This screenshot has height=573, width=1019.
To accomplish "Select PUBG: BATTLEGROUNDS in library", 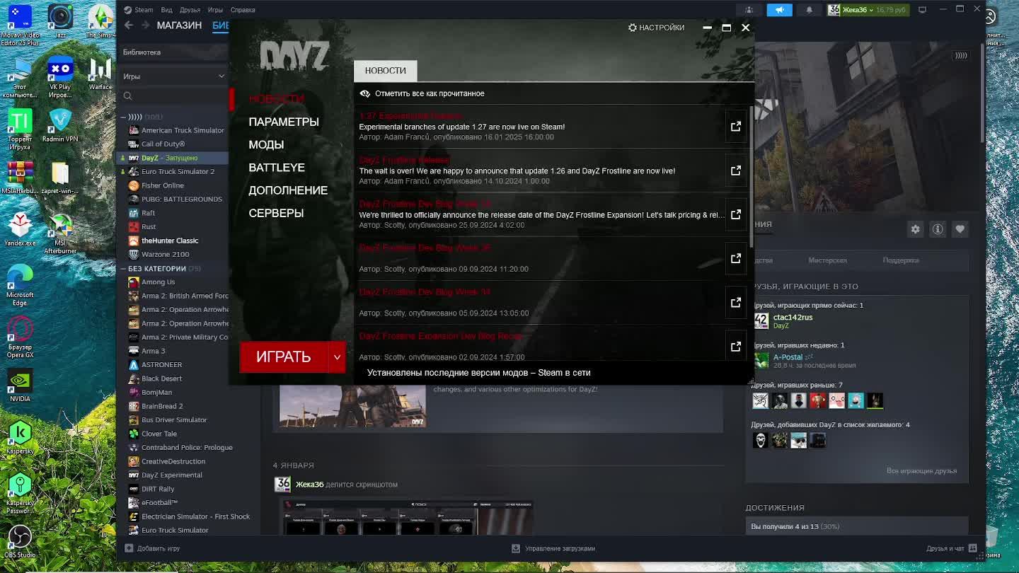I will [x=182, y=199].
